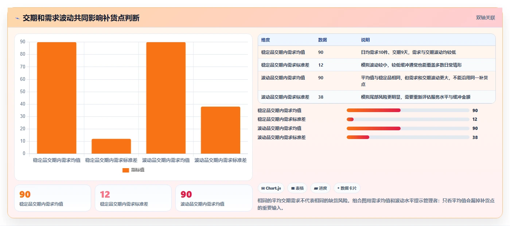Click the progress list label 稳定品交期内需求标准差
The image size is (510, 226).
click(x=281, y=119)
